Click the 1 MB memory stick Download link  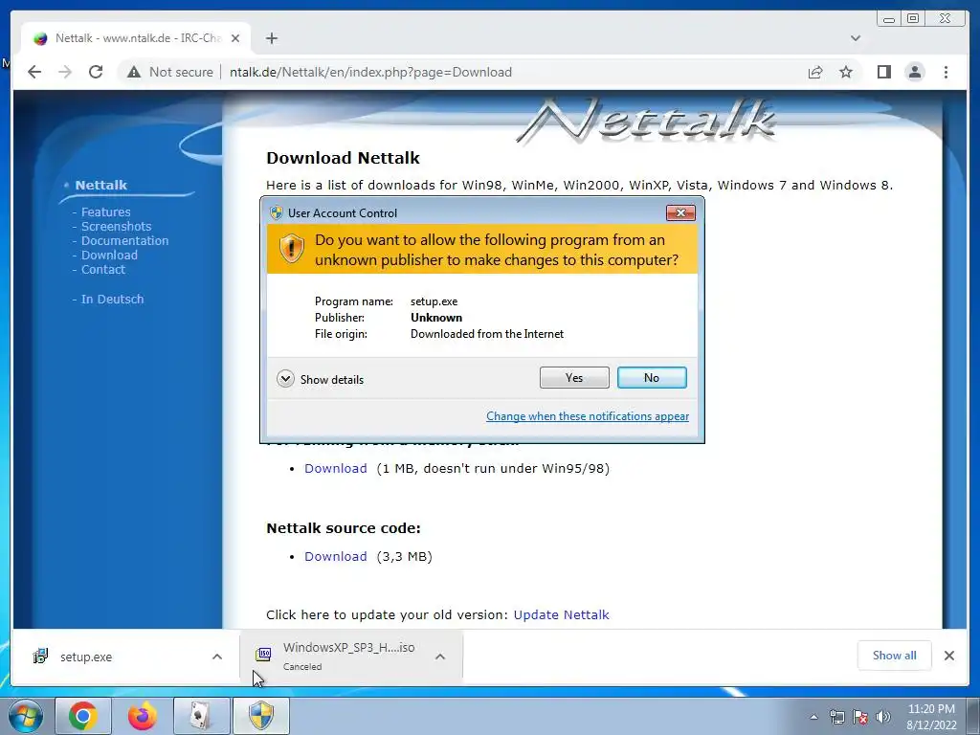336,468
